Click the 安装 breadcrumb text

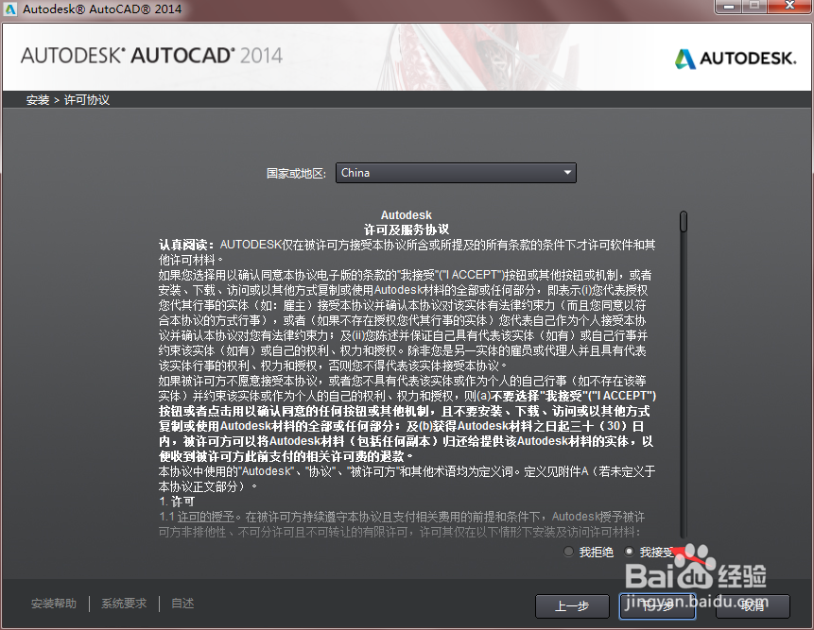point(38,100)
